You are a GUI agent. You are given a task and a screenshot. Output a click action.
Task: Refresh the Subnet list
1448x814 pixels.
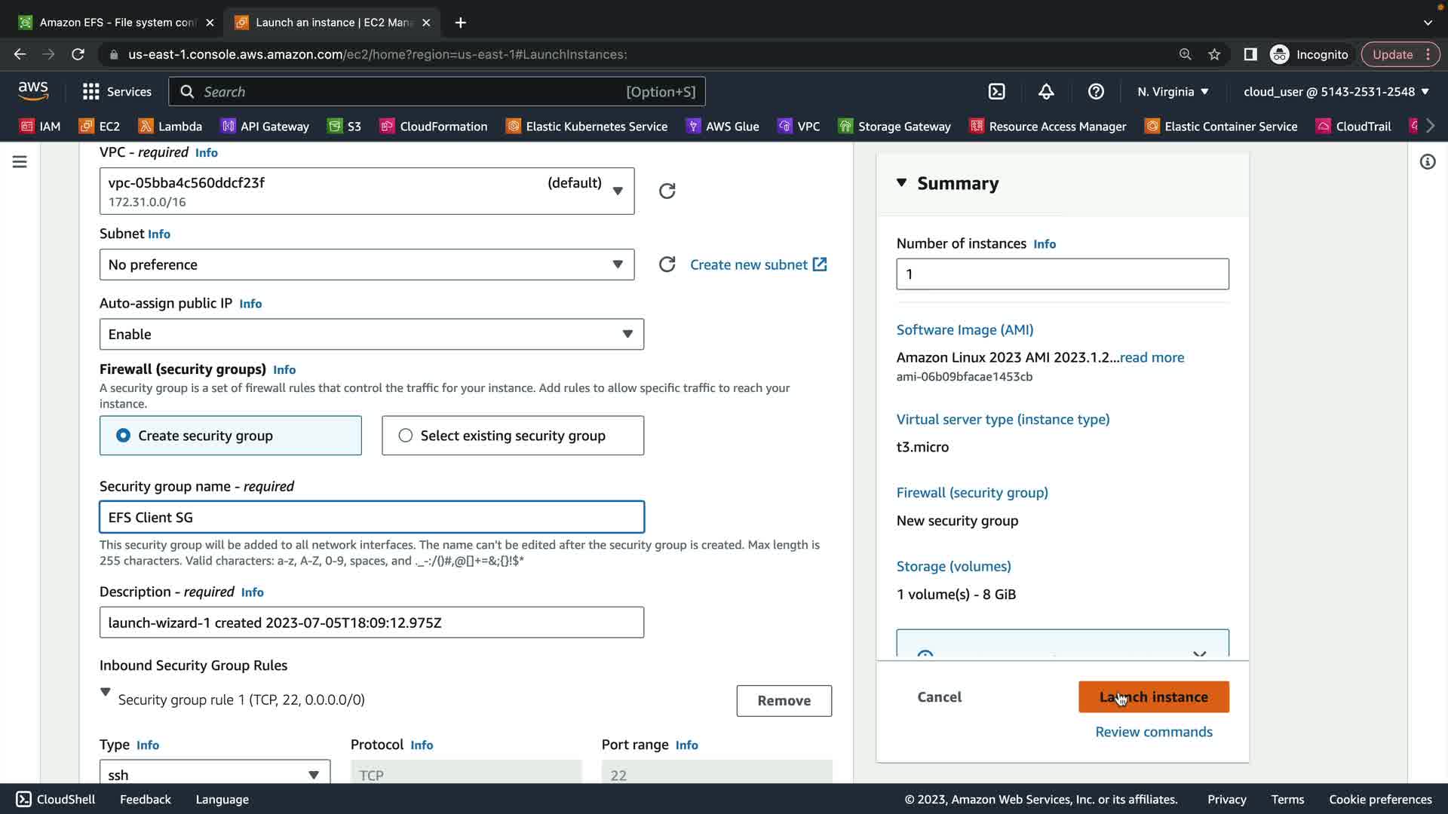pyautogui.click(x=667, y=265)
